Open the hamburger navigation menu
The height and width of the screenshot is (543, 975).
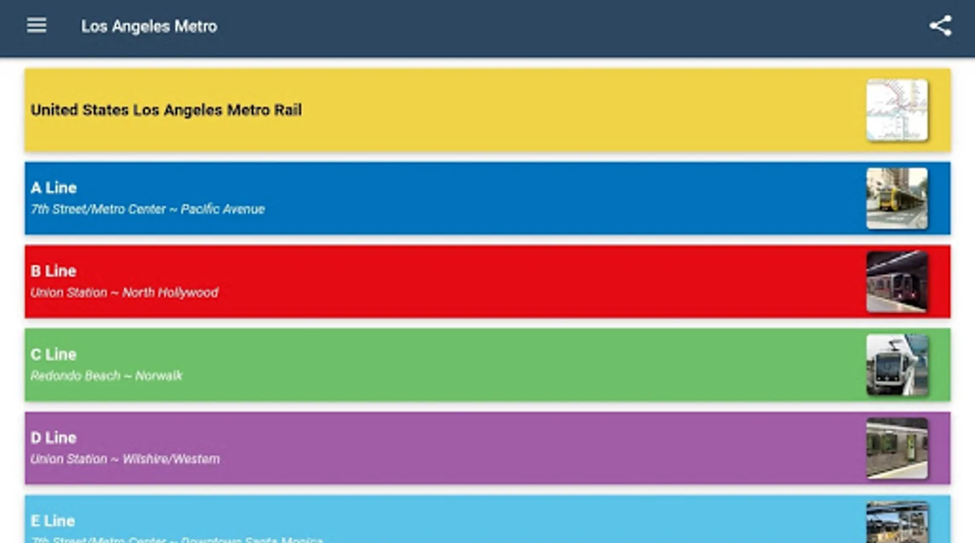click(x=36, y=25)
